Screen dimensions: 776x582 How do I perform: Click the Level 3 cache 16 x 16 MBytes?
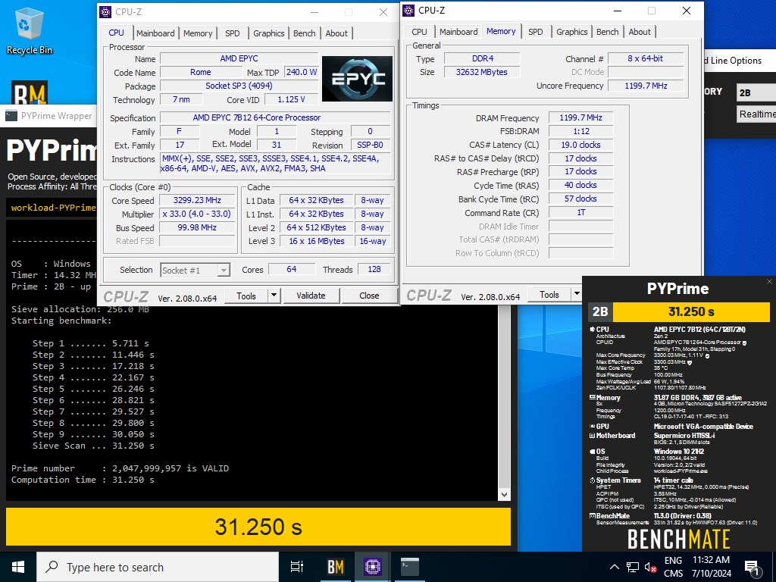coord(316,241)
